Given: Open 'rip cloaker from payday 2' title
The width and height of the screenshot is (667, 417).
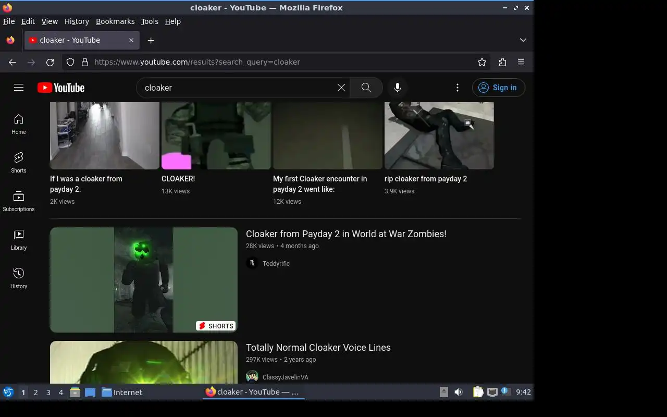Looking at the screenshot, I should (426, 179).
